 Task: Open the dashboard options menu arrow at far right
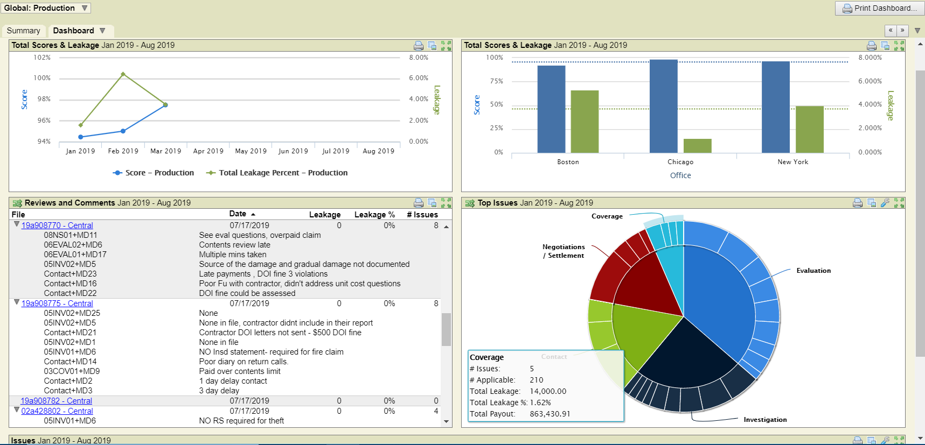917,31
